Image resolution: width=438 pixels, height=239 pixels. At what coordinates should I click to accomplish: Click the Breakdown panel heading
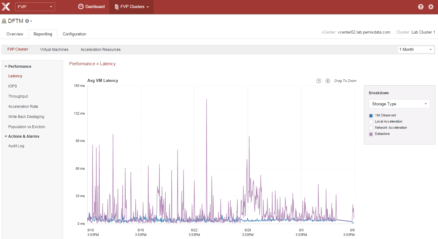point(379,93)
